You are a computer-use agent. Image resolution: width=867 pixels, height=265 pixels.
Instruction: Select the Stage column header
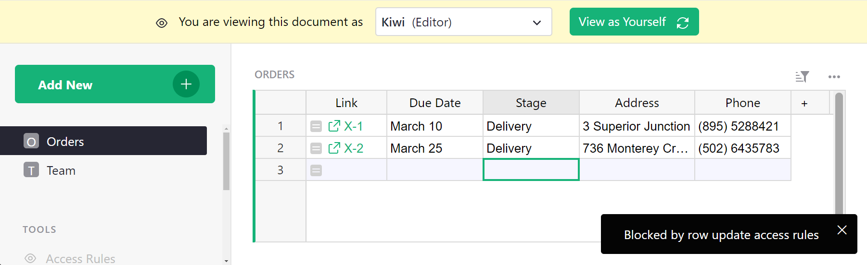pos(531,103)
